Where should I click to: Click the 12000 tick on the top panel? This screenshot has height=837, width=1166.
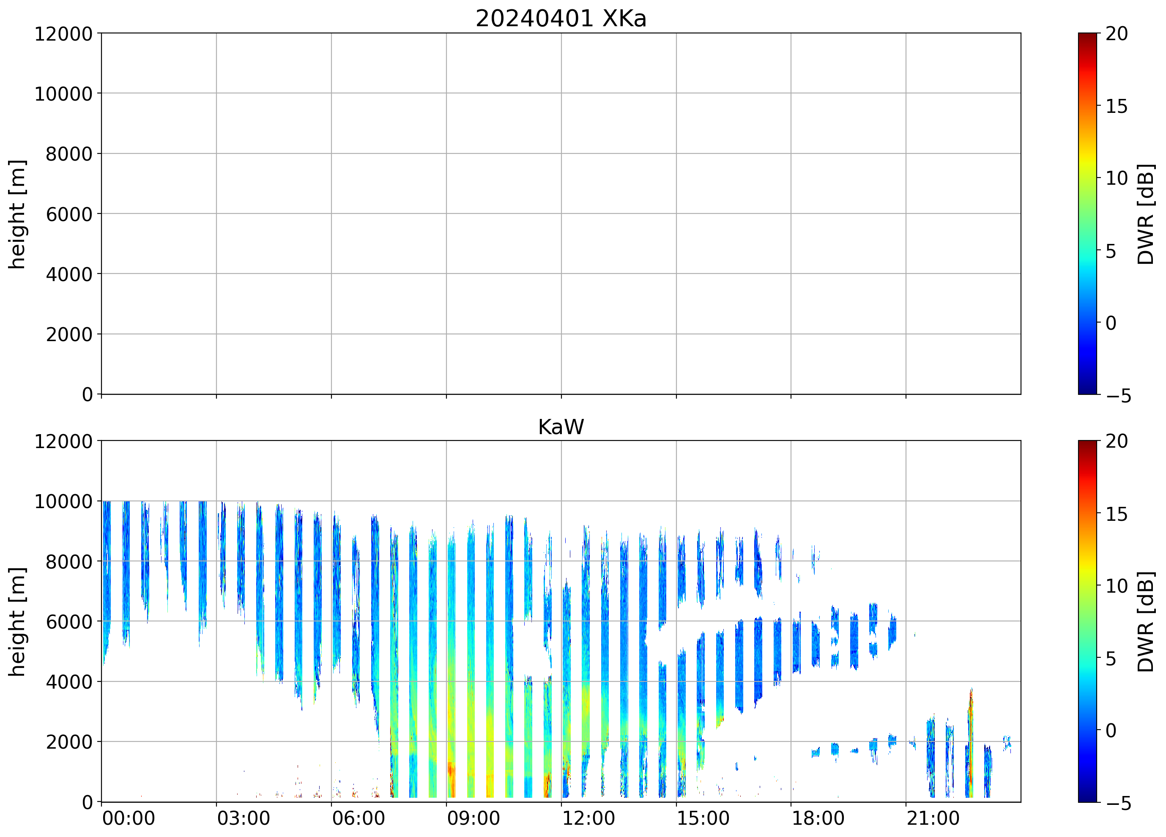tap(63, 34)
